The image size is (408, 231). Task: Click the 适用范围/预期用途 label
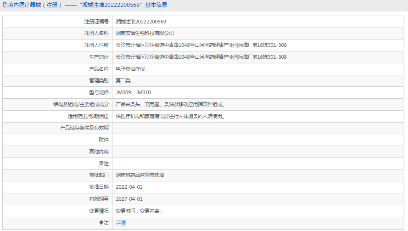point(88,116)
